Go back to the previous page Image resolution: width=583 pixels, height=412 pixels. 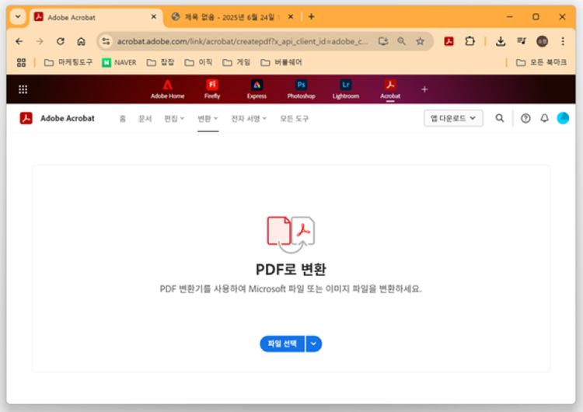pos(19,41)
